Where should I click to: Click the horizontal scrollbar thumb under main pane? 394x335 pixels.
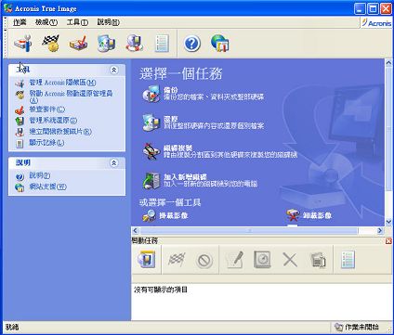click(249, 230)
